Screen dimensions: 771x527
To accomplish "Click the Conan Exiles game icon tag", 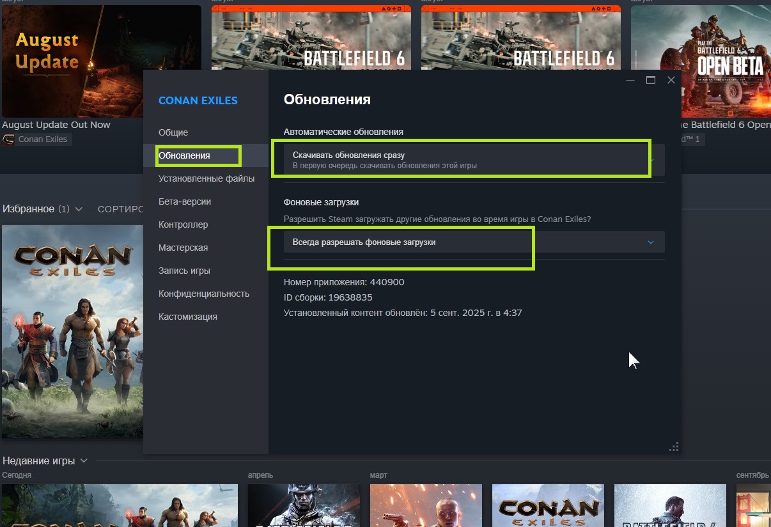I will pos(9,139).
